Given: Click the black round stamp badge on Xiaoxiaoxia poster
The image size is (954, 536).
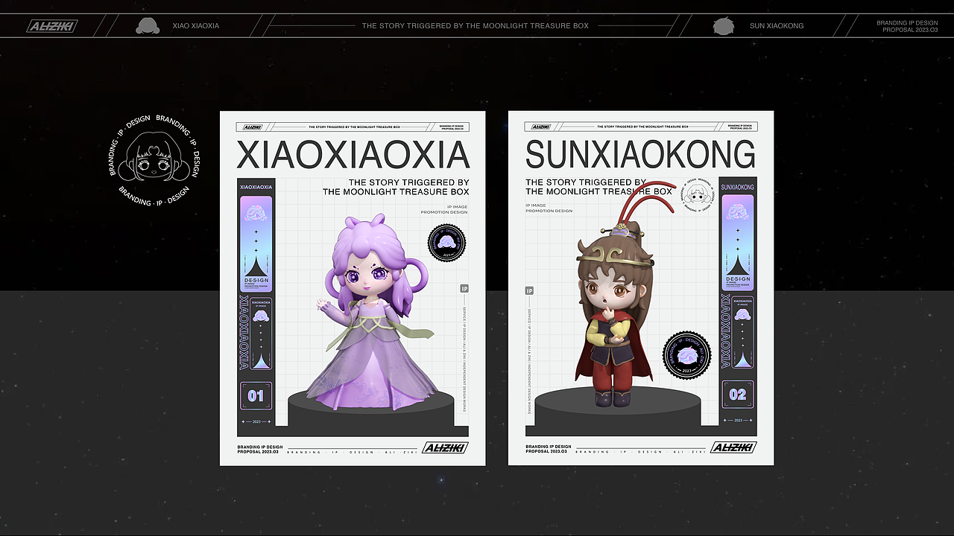Looking at the screenshot, I should (446, 243).
